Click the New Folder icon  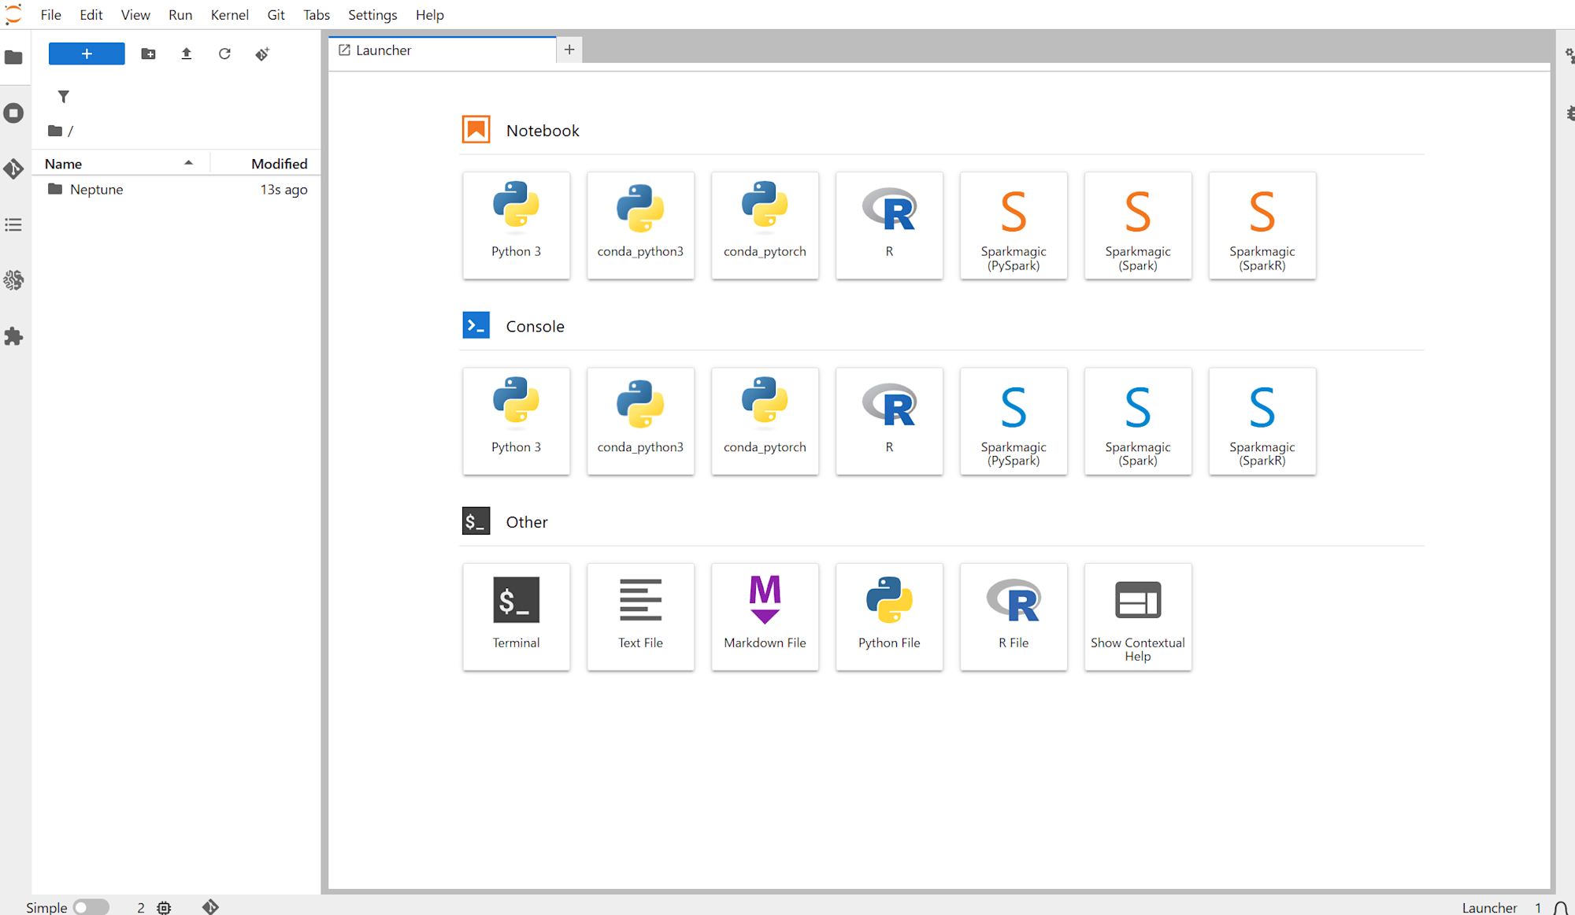[148, 54]
